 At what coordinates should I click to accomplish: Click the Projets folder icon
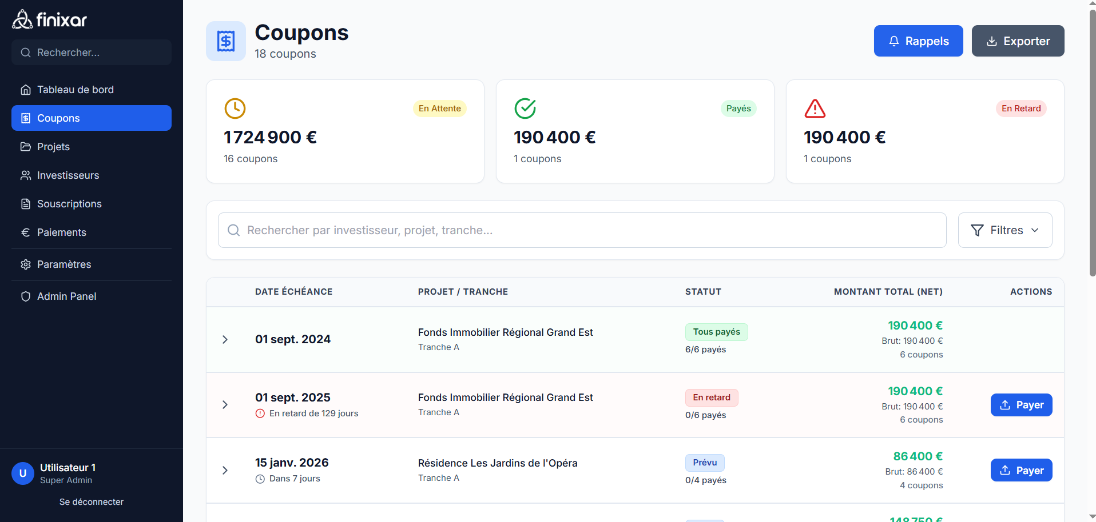click(x=25, y=146)
